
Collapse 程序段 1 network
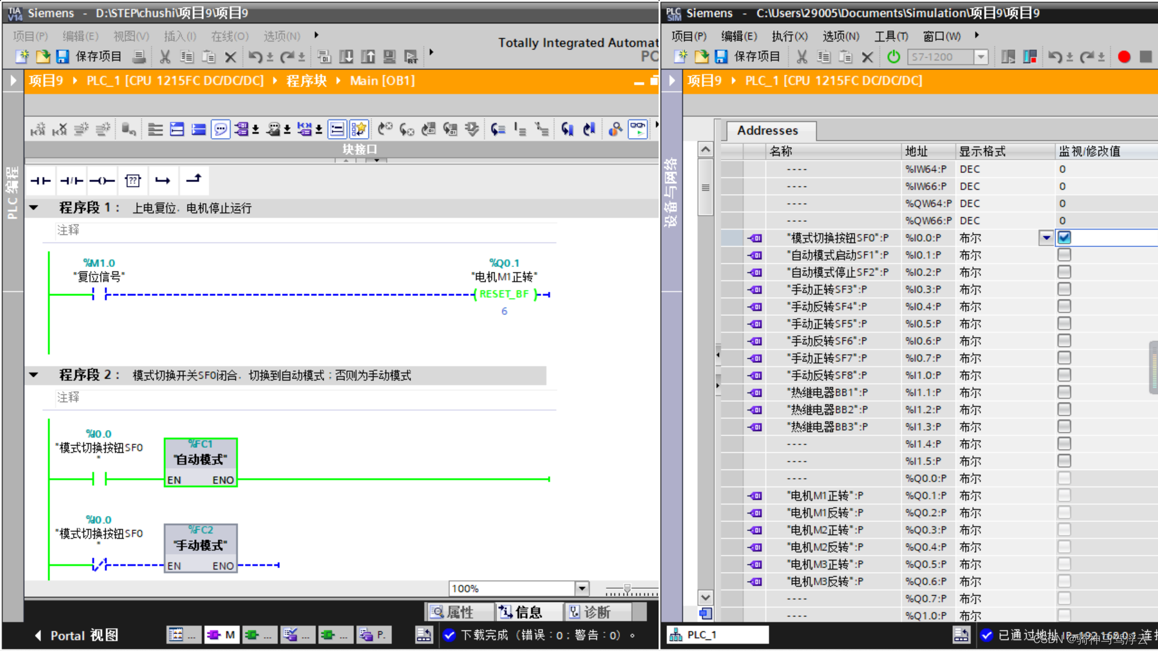tap(34, 208)
